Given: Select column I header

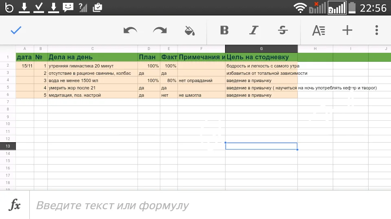Looking at the screenshot, I should (351, 49).
